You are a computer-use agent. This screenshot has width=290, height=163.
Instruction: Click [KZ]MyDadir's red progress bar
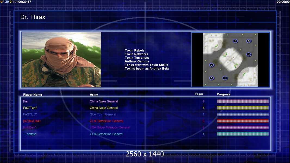(243, 121)
